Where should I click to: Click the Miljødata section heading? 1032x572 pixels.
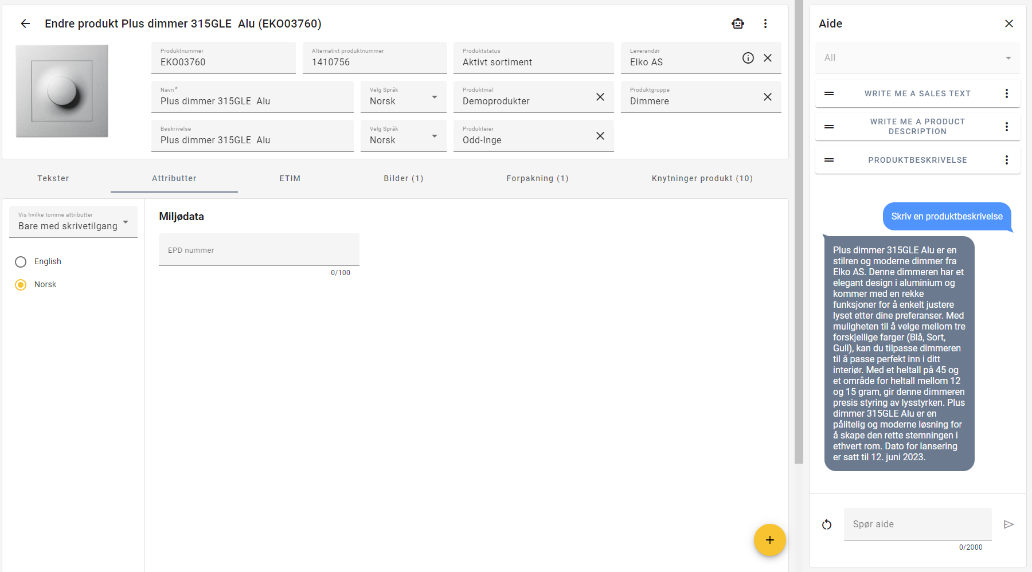pos(181,217)
